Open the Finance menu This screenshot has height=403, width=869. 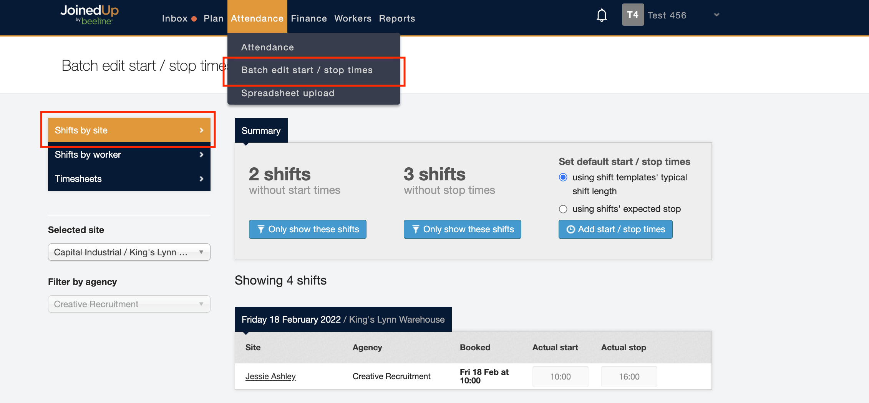click(308, 18)
